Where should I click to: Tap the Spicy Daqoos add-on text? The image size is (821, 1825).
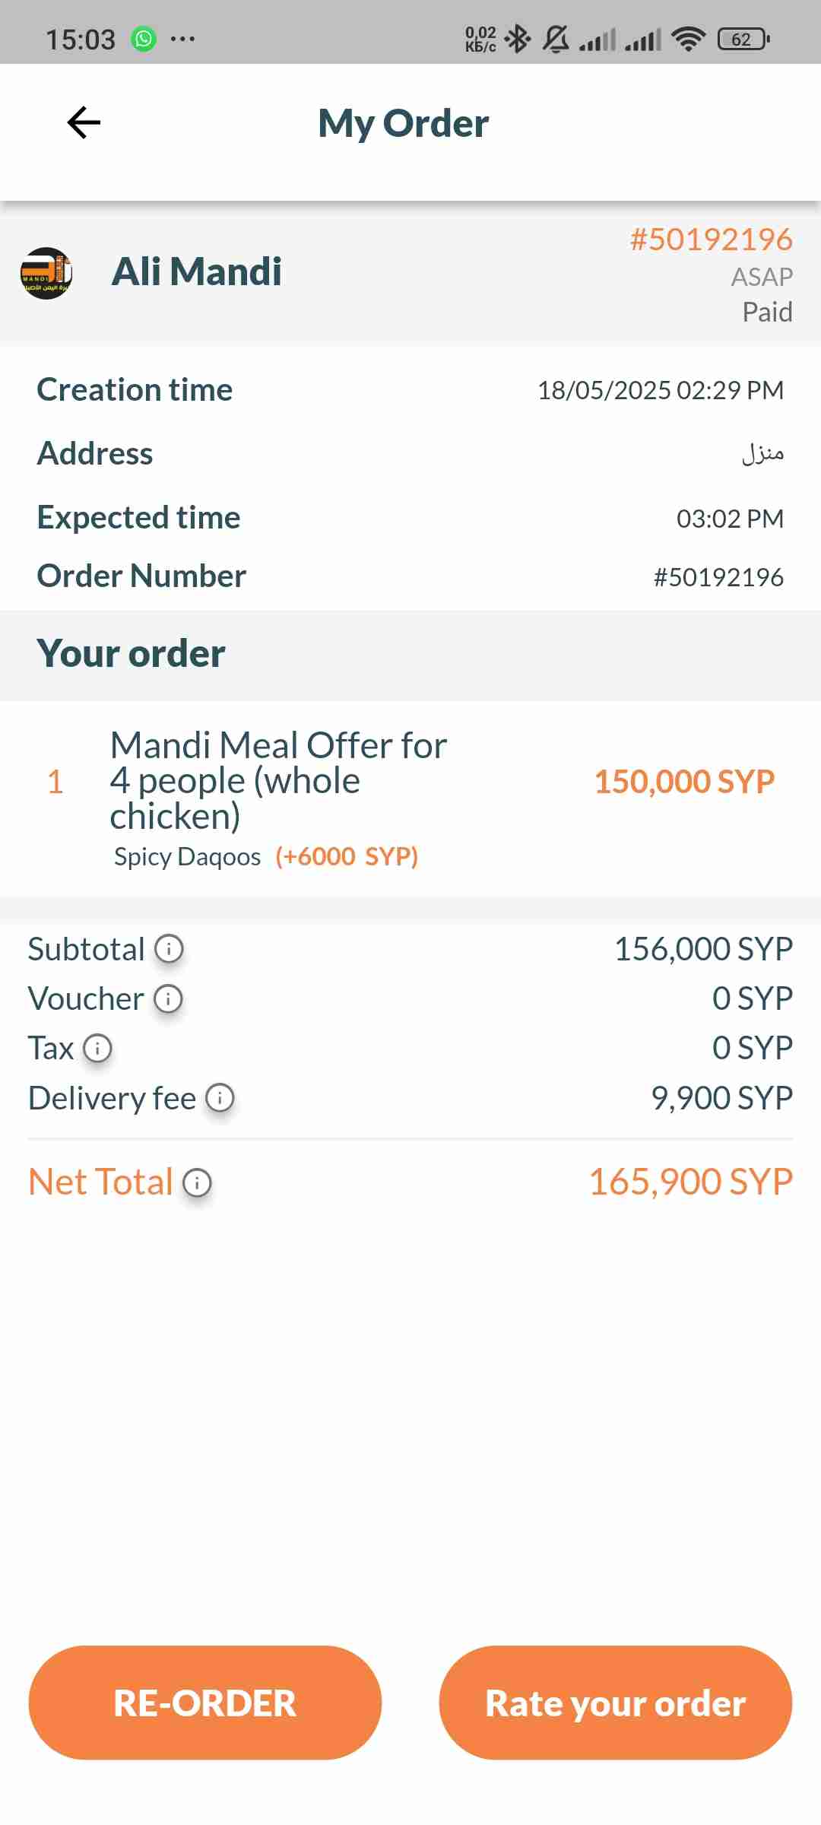tap(187, 857)
